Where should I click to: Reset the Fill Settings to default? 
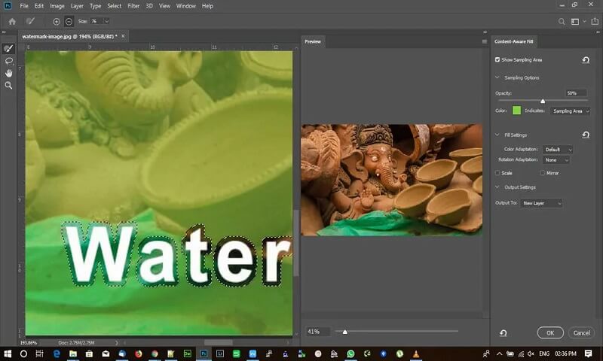[x=586, y=135]
